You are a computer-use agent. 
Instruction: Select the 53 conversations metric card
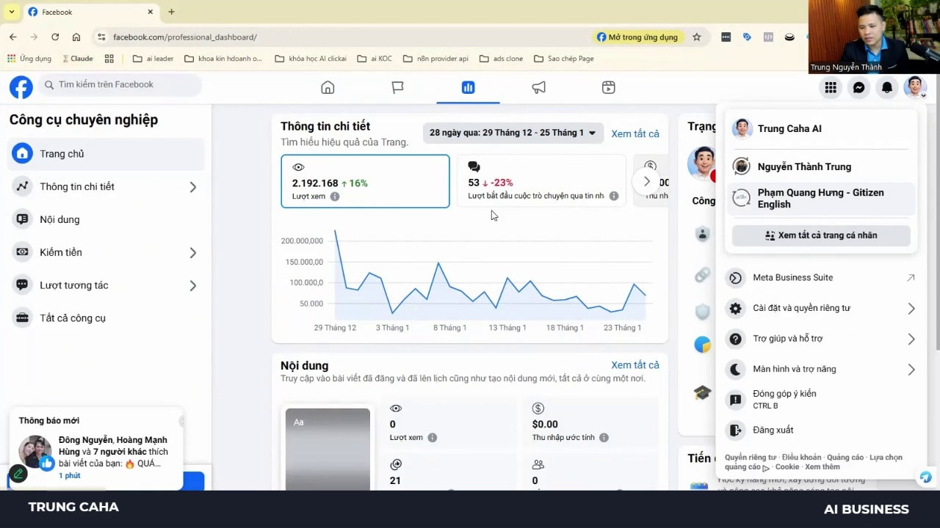click(x=541, y=181)
